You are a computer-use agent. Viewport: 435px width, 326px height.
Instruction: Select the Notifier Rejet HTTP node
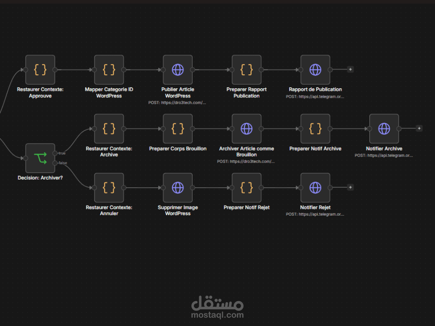pos(315,188)
